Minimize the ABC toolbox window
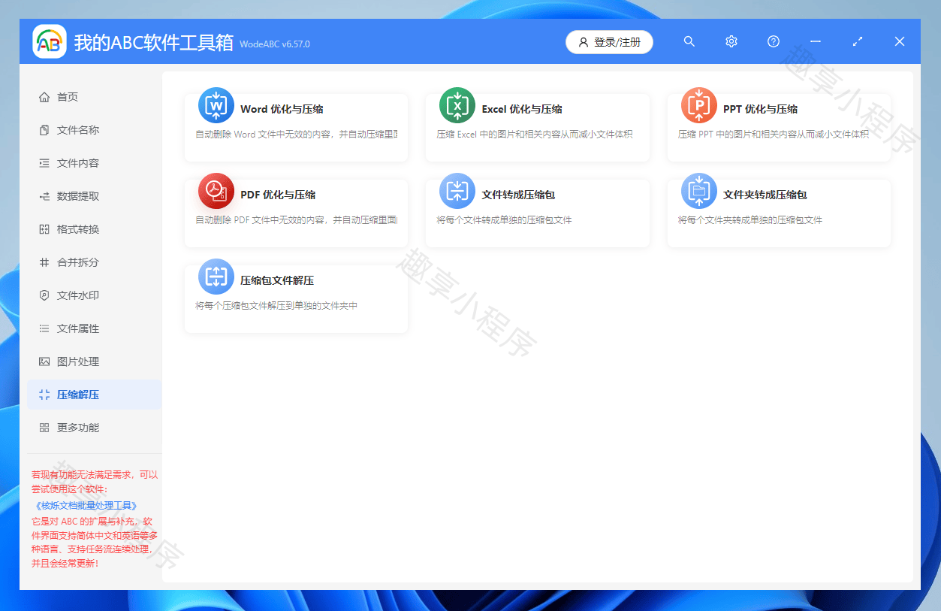This screenshot has height=611, width=941. [x=816, y=41]
